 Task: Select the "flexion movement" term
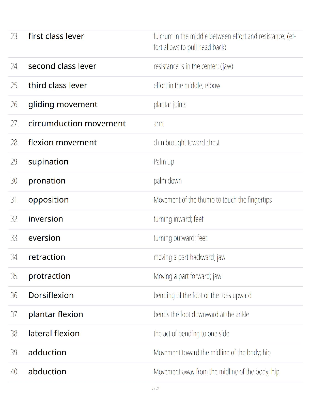point(62,143)
